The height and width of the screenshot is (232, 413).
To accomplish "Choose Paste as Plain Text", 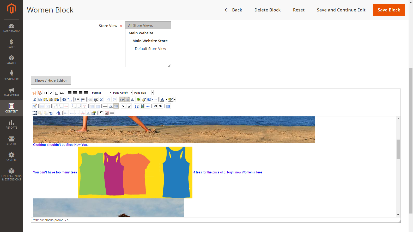I will click(x=51, y=99).
